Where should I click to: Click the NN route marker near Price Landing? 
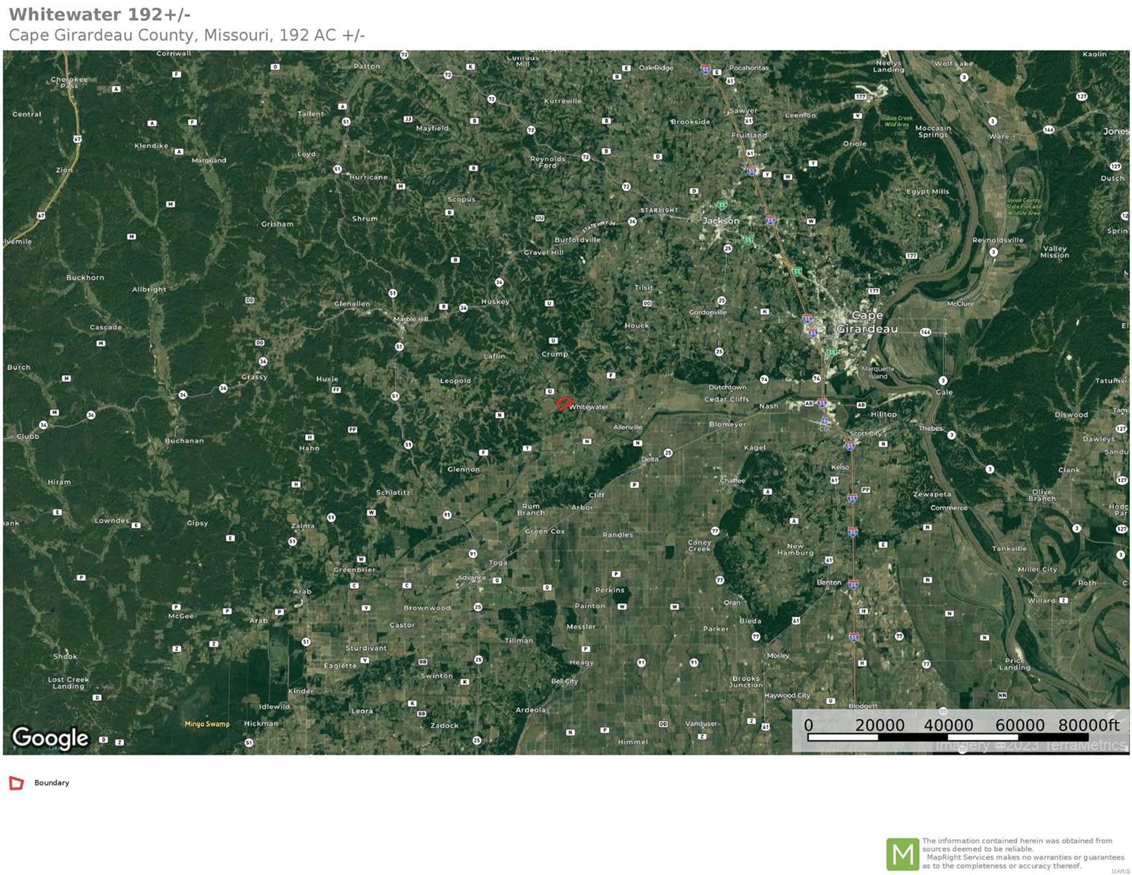(x=1002, y=696)
